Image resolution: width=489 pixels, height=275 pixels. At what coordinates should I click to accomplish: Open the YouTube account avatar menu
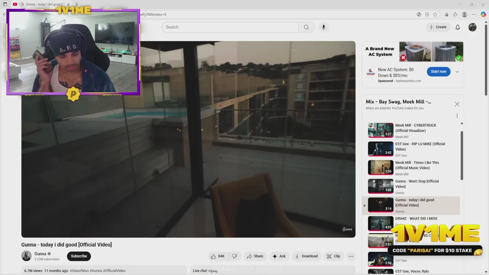473,27
